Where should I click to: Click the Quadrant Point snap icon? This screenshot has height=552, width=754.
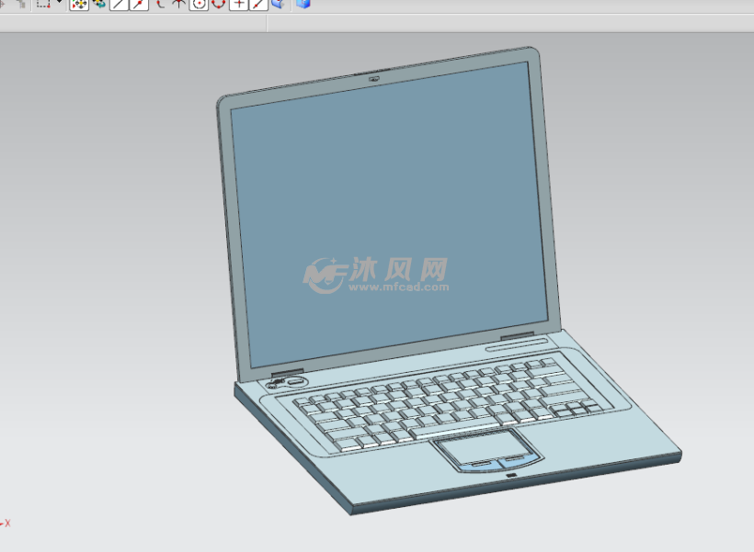(x=218, y=4)
